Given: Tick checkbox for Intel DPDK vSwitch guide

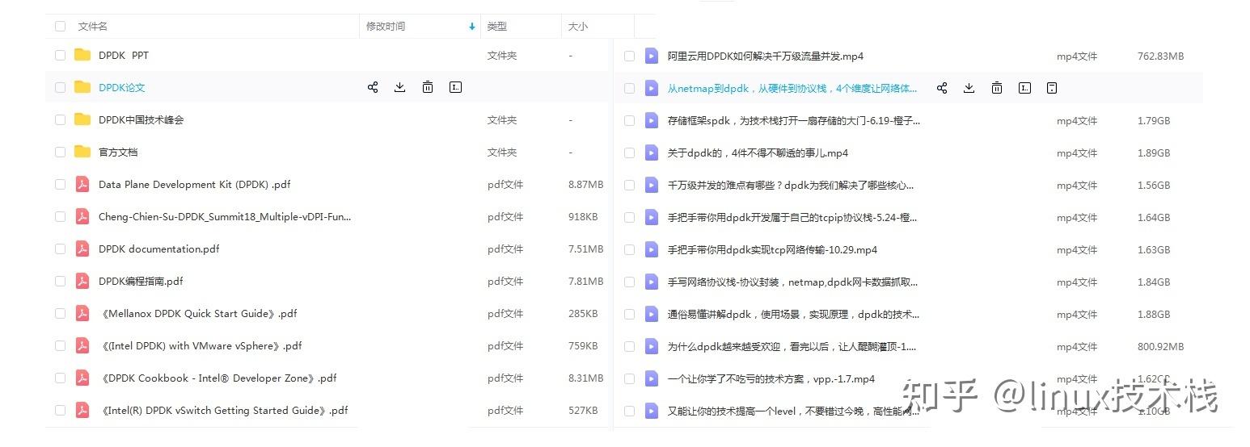Looking at the screenshot, I should (60, 410).
